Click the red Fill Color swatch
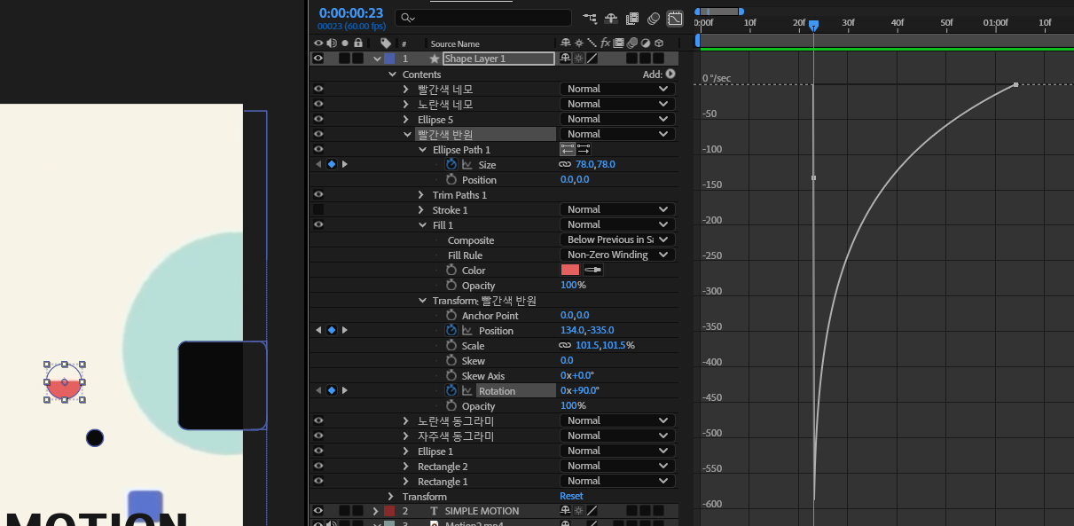 pos(570,270)
